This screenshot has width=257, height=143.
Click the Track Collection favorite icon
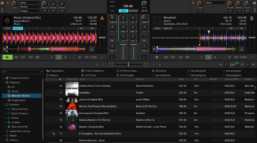pyautogui.click(x=83, y=71)
